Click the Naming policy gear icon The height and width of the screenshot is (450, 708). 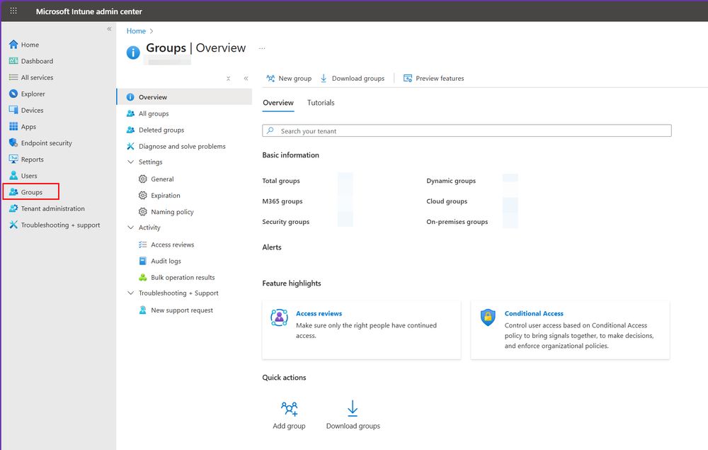coord(143,211)
